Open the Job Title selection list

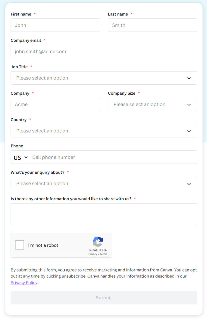pos(104,78)
